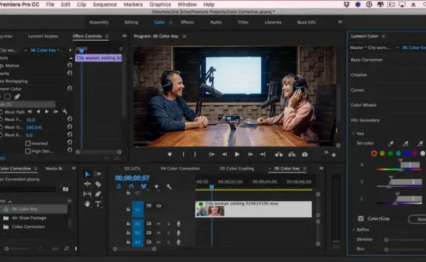Select the Track Select Forward tool
The width and height of the screenshot is (426, 262).
(98, 174)
